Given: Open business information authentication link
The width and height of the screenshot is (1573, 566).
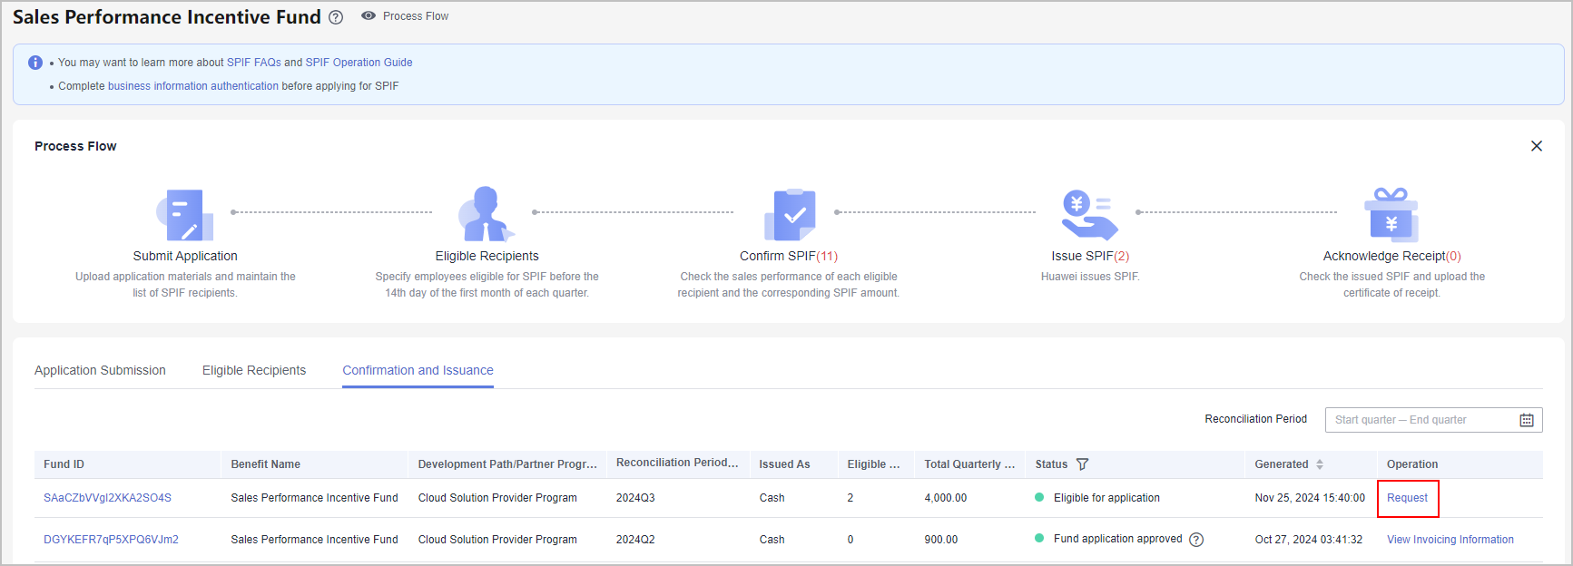Looking at the screenshot, I should pos(193,86).
